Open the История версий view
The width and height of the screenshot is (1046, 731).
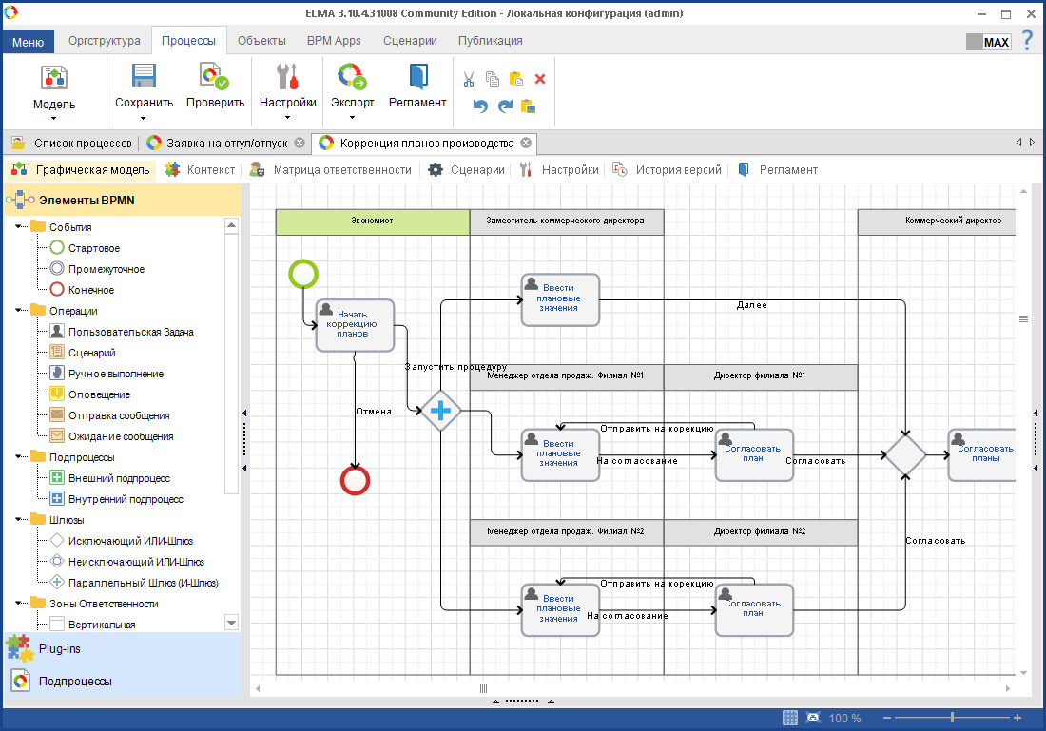[x=668, y=170]
